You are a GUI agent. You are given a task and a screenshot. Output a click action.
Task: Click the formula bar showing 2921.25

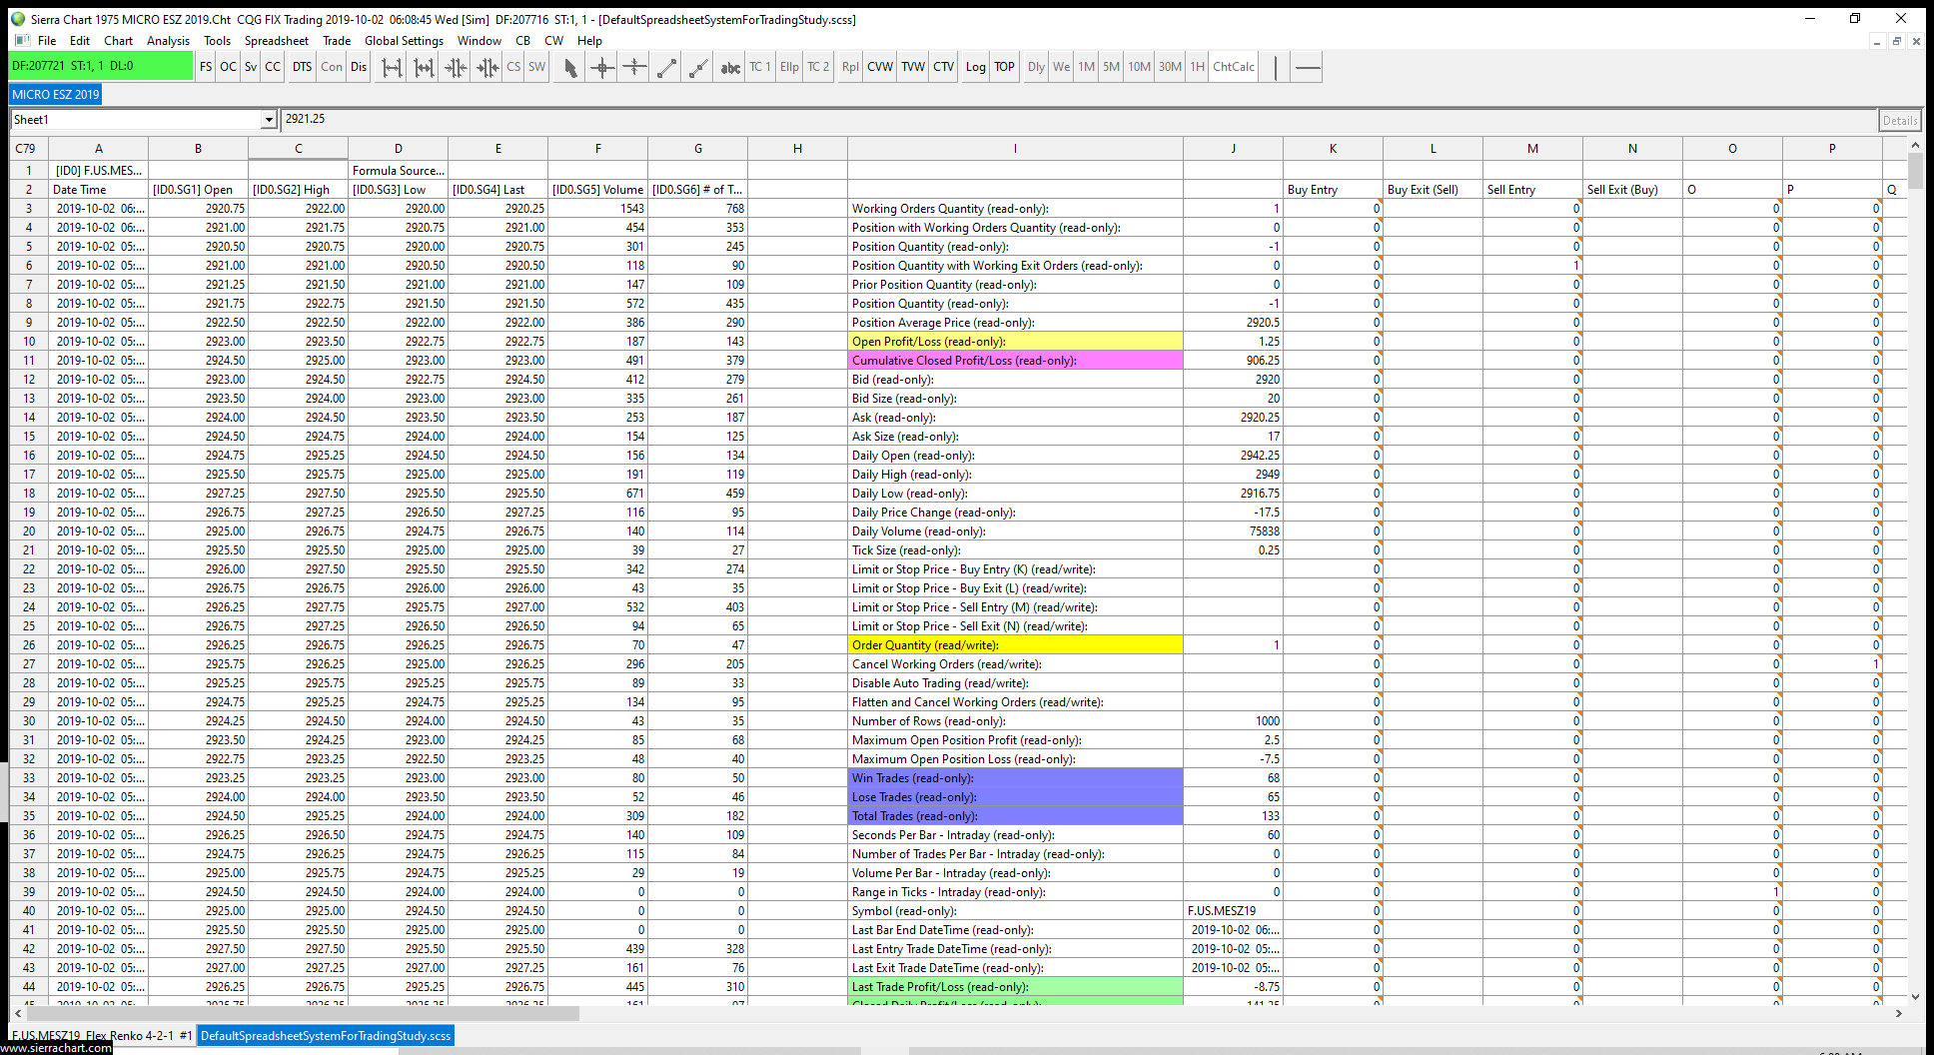coord(1078,120)
